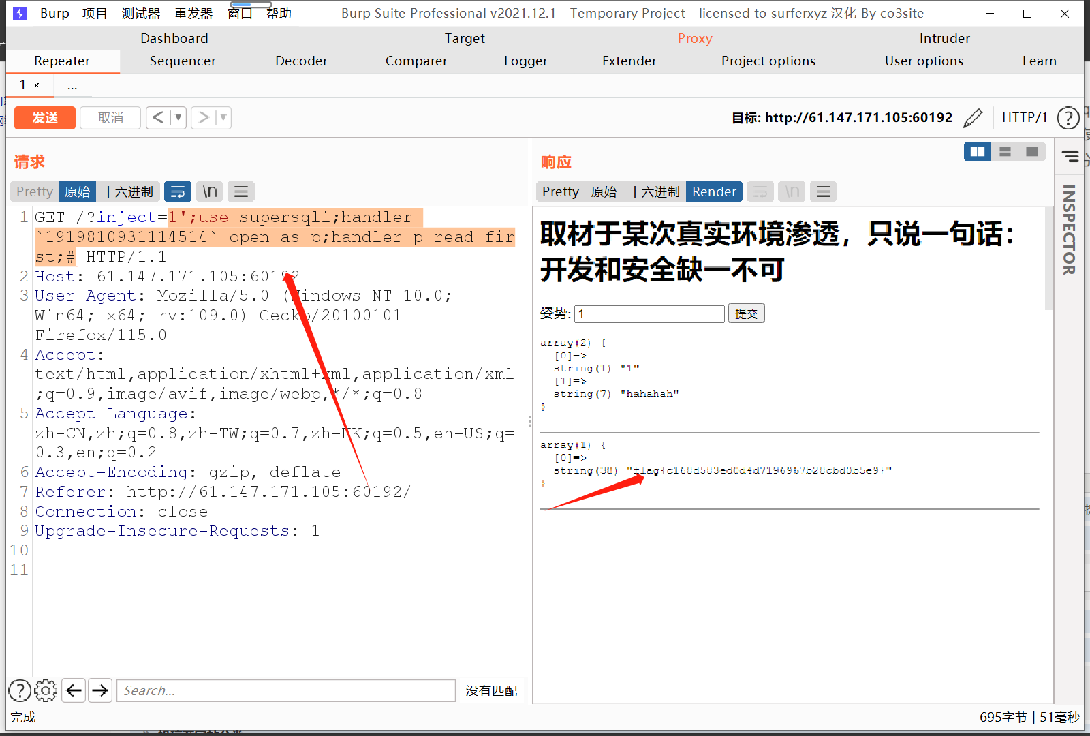Focus the Search box below request
1090x736 pixels.
pyautogui.click(x=286, y=690)
